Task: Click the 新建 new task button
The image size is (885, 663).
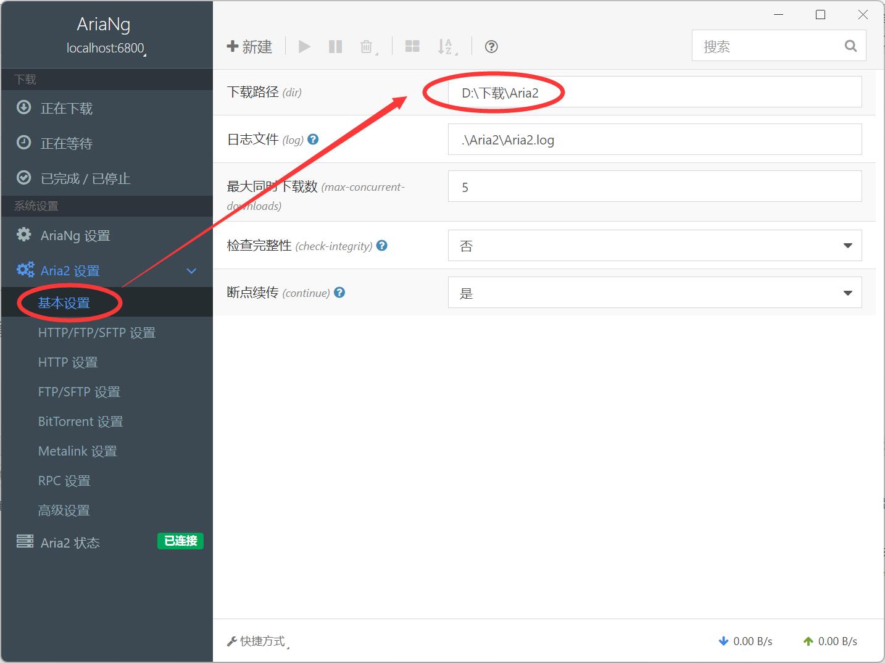Action: [x=250, y=47]
